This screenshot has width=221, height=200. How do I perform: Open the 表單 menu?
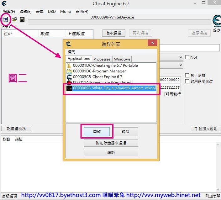40,11
